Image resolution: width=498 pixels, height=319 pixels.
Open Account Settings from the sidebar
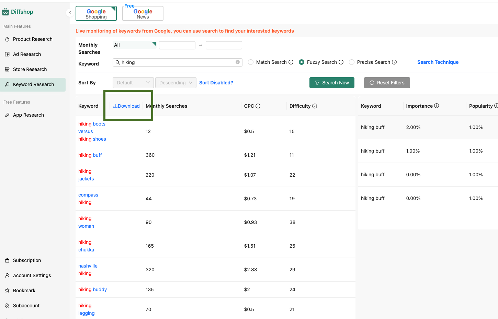[32, 275]
